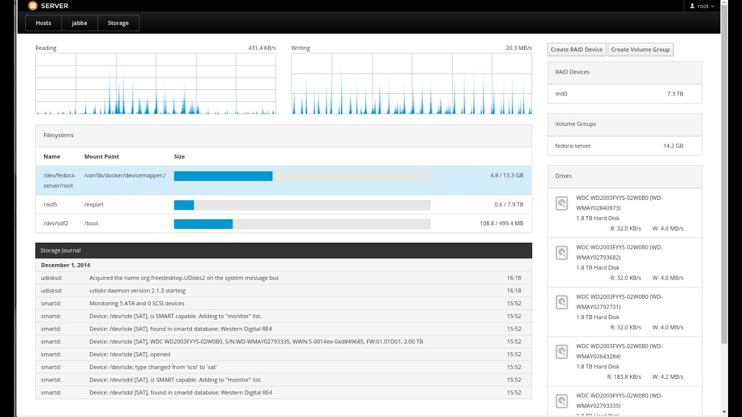Screen dimensions: 742x417
Task: Click journal entry /dev/sde [SAT], opened
Action: pos(283,354)
